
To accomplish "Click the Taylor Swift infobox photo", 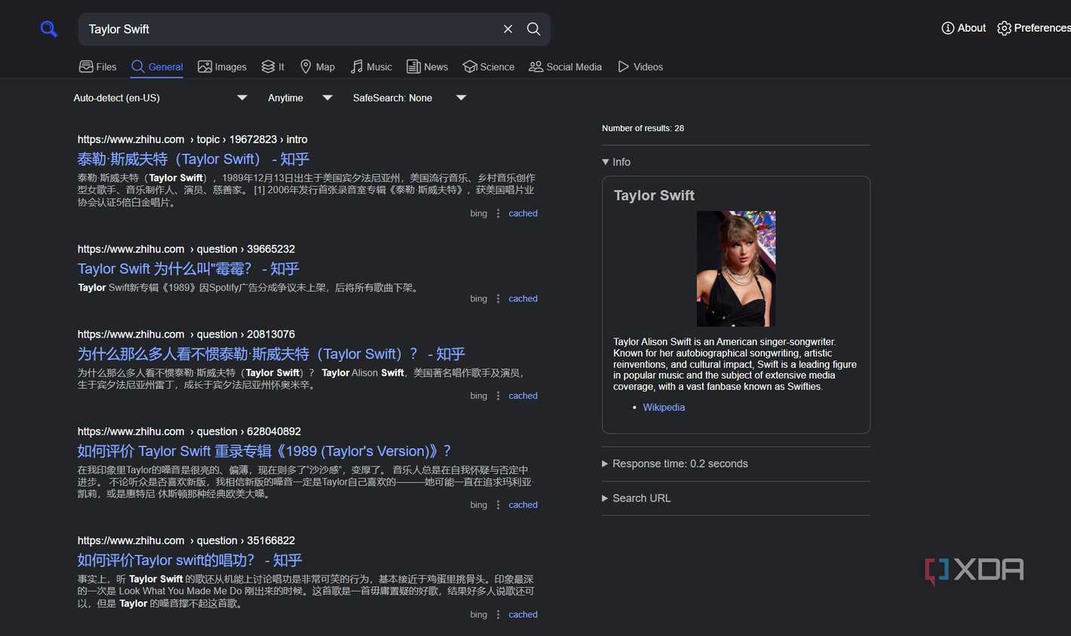I will click(x=736, y=268).
